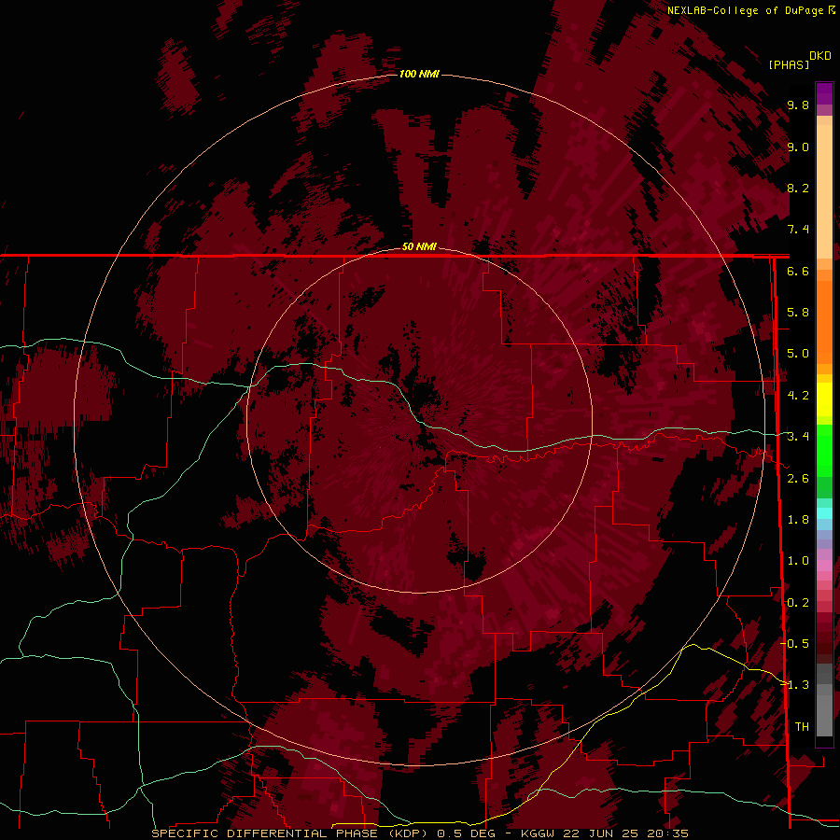Click the bright green segment of color bar
The image size is (840, 840).
point(824,451)
